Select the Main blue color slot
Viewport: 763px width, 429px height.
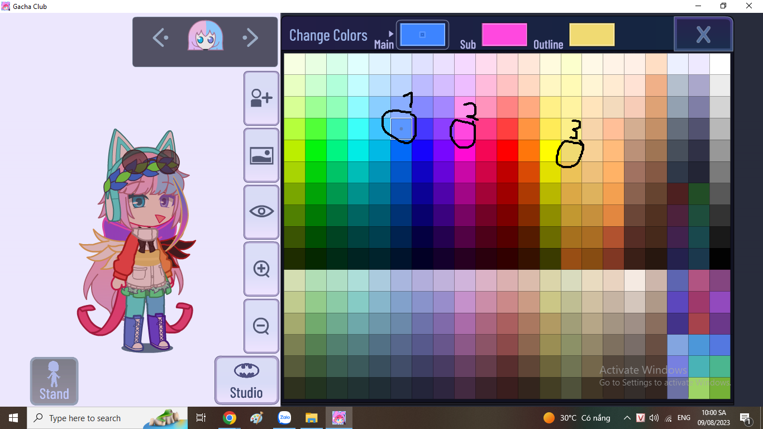click(422, 35)
